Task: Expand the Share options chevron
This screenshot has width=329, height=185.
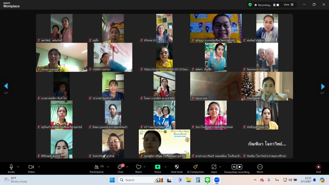Action: 165,167
